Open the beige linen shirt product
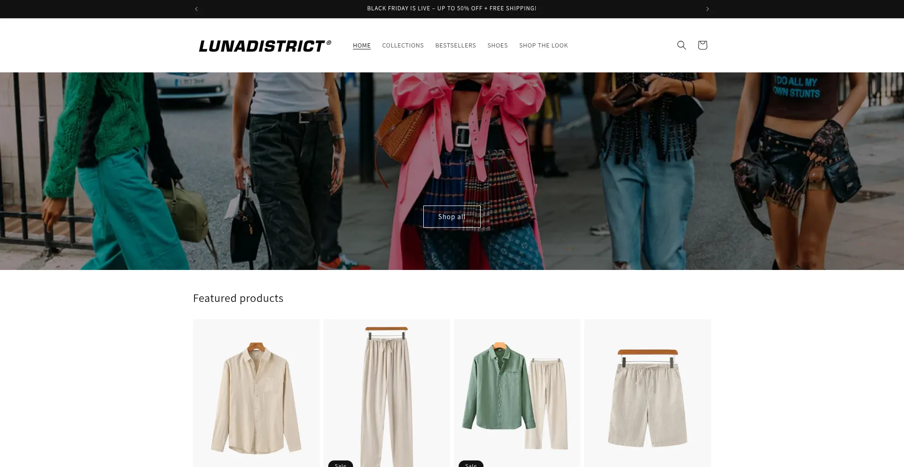 tap(256, 393)
